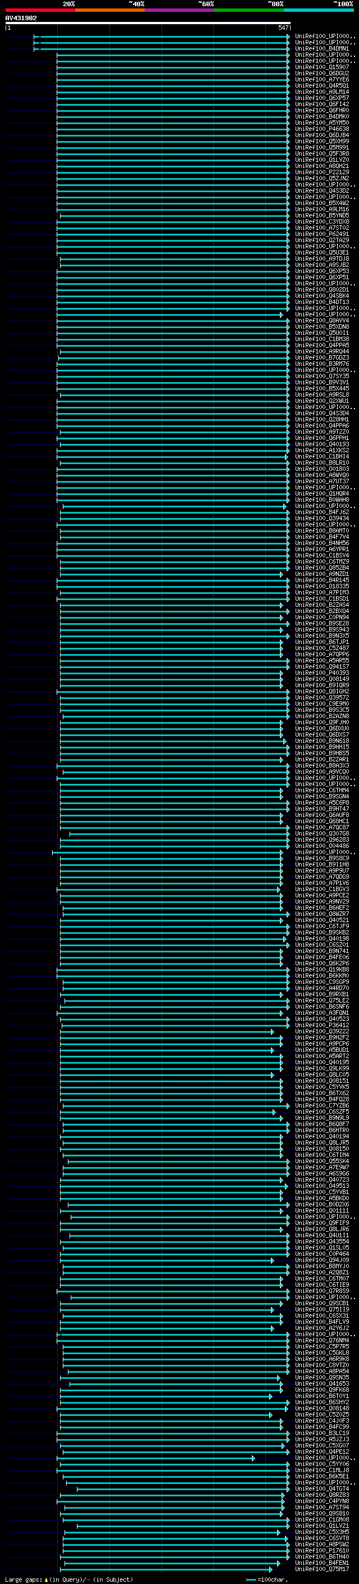Viewport: 359px width, 1584px height.
Task: Select label UniRef100_A7ST02
Action: [322, 228]
